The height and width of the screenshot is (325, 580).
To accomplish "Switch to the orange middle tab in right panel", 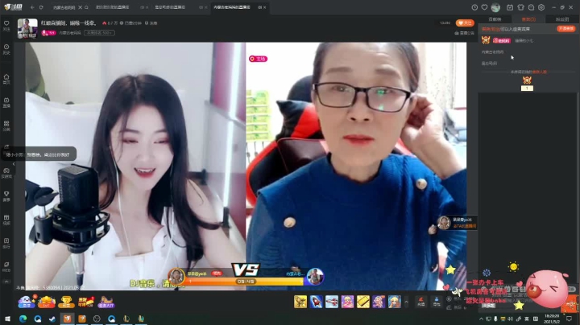I will (528, 19).
